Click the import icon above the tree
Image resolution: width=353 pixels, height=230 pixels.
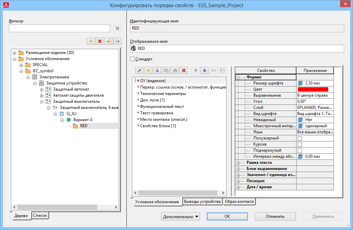pyautogui.click(x=108, y=41)
